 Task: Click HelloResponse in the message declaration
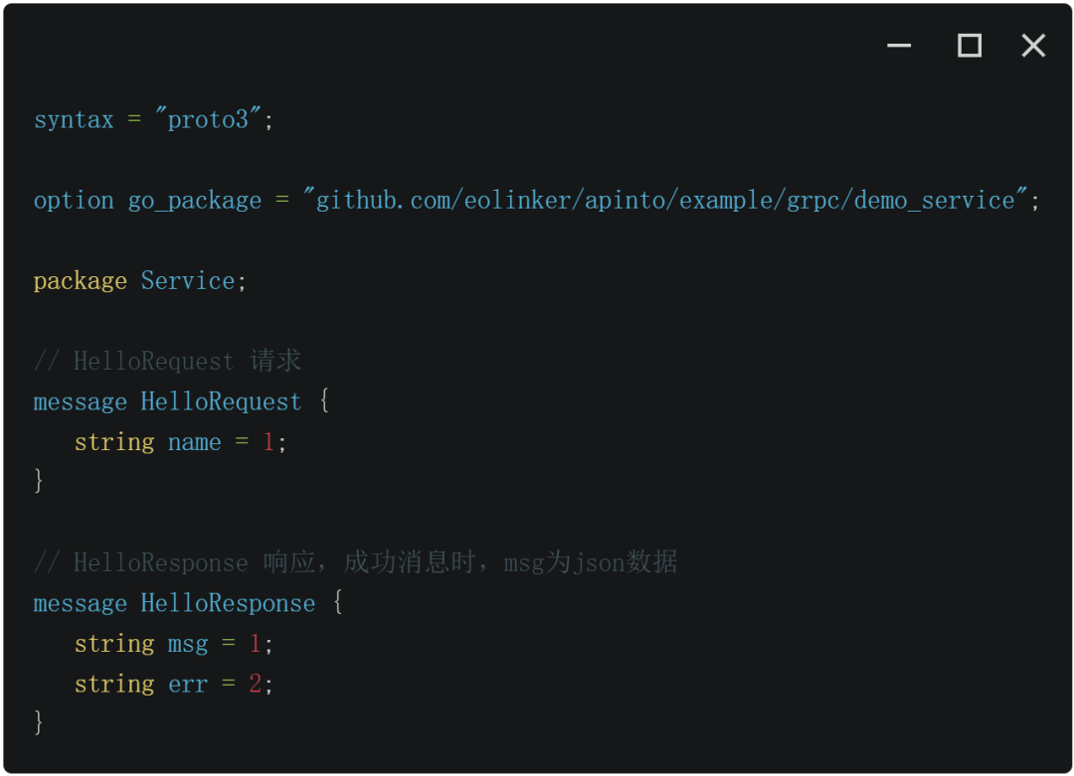pos(228,603)
